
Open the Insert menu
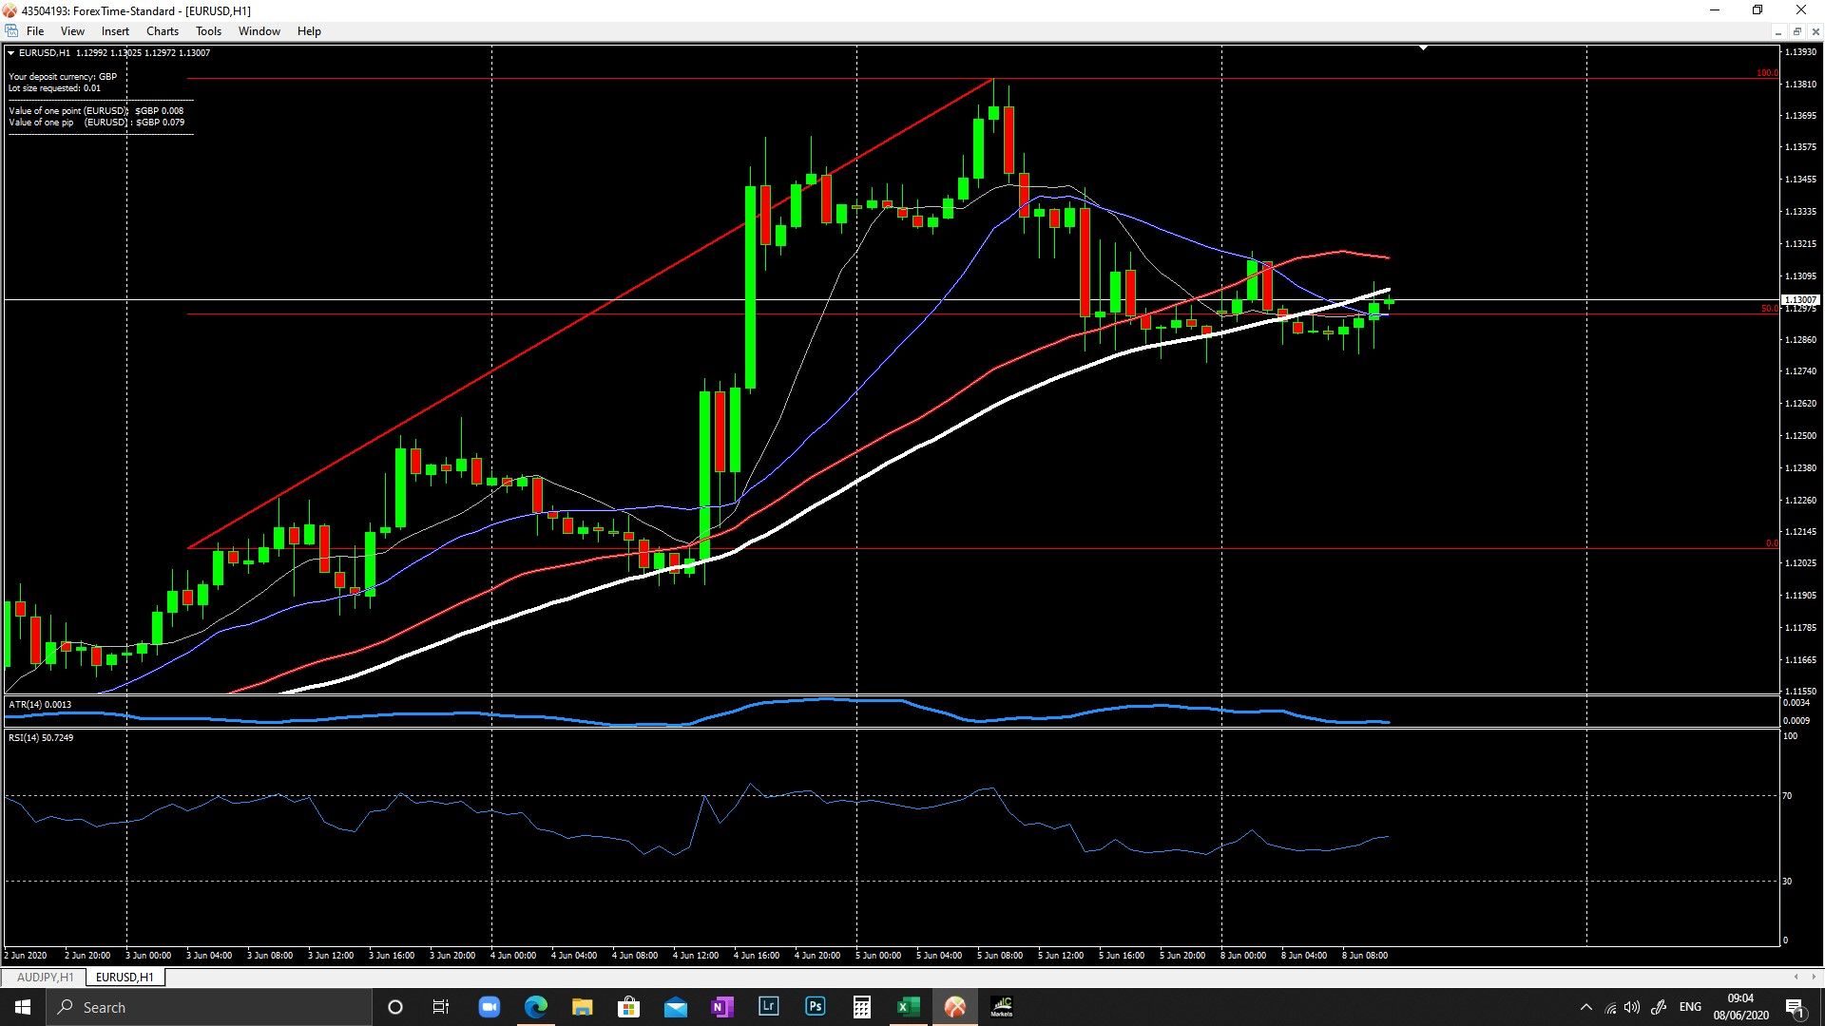(115, 30)
